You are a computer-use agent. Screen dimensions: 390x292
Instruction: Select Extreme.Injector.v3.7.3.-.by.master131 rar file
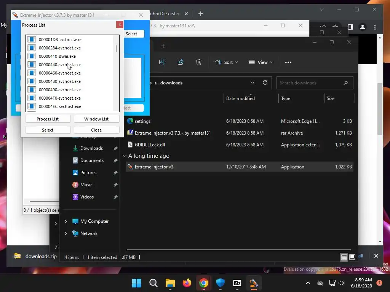click(x=239, y=133)
